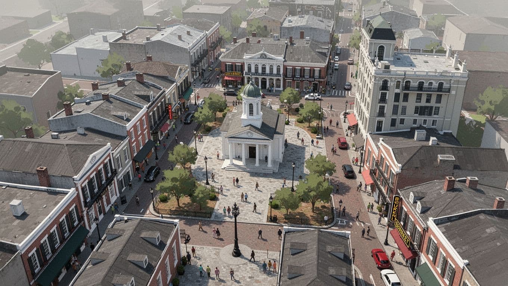Image resolution: width=508 pixels, height=286 pixels.
Task: Select the black iron fence around the square
Action: pyautogui.click(x=187, y=213)
